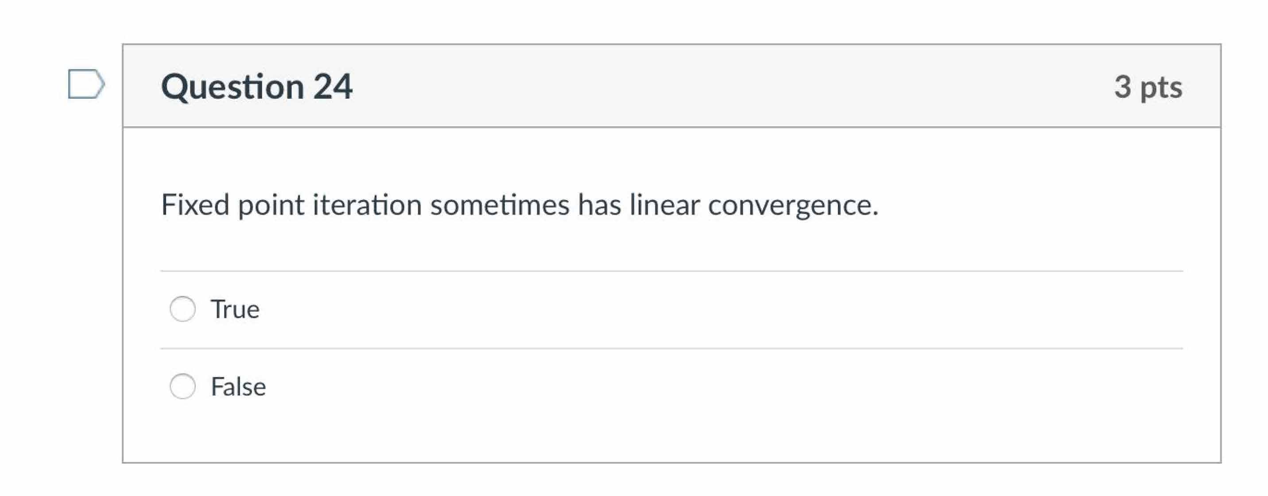Image resolution: width=1268 pixels, height=496 pixels.
Task: Select the False radio button
Action: pos(182,386)
